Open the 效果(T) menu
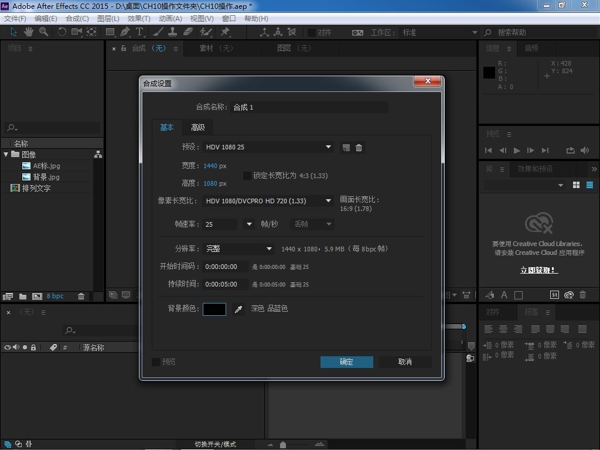This screenshot has width=600, height=450. 139,18
